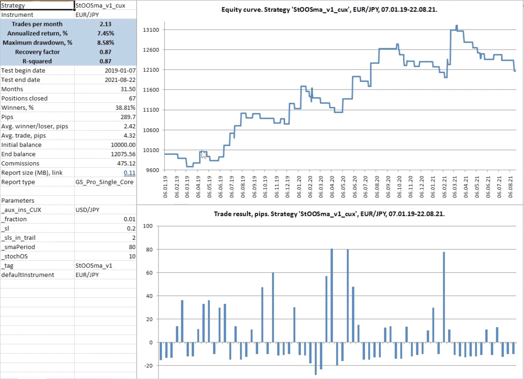
Task: Select the 100 axis label on trade chart
Action: 148,226
